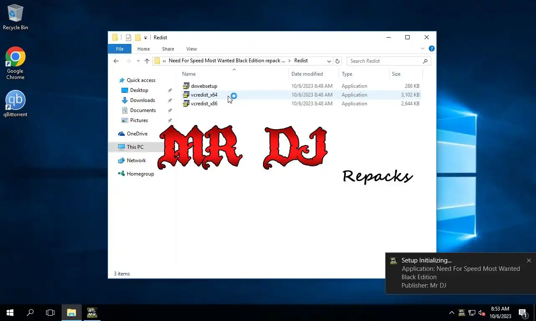Select the dxwebsetup file icon

coord(186,86)
